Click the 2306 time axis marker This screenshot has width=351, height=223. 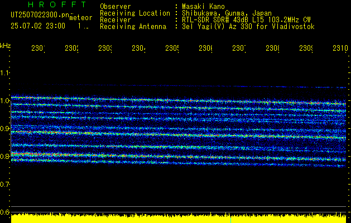click(x=205, y=48)
